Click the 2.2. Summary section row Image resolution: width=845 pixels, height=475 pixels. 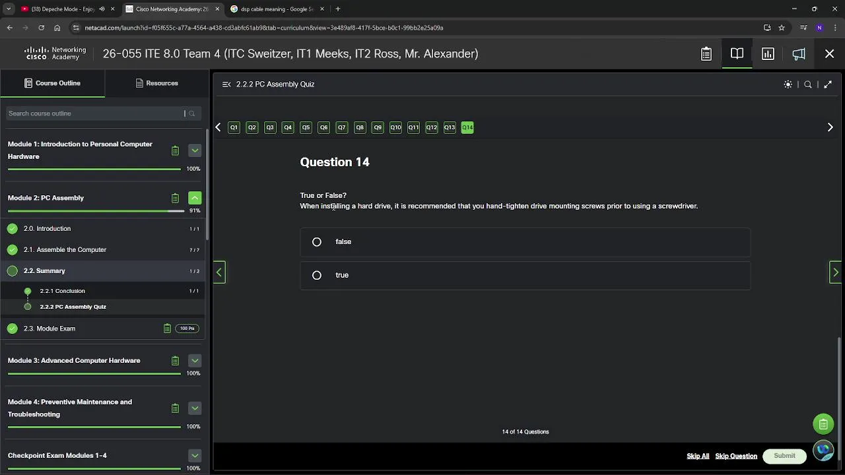[x=103, y=271]
